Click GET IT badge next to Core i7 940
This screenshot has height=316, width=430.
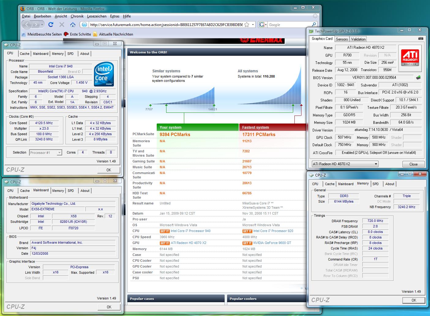pos(165,231)
